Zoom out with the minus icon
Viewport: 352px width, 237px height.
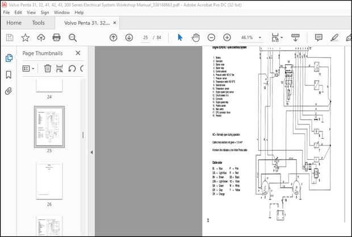click(211, 38)
